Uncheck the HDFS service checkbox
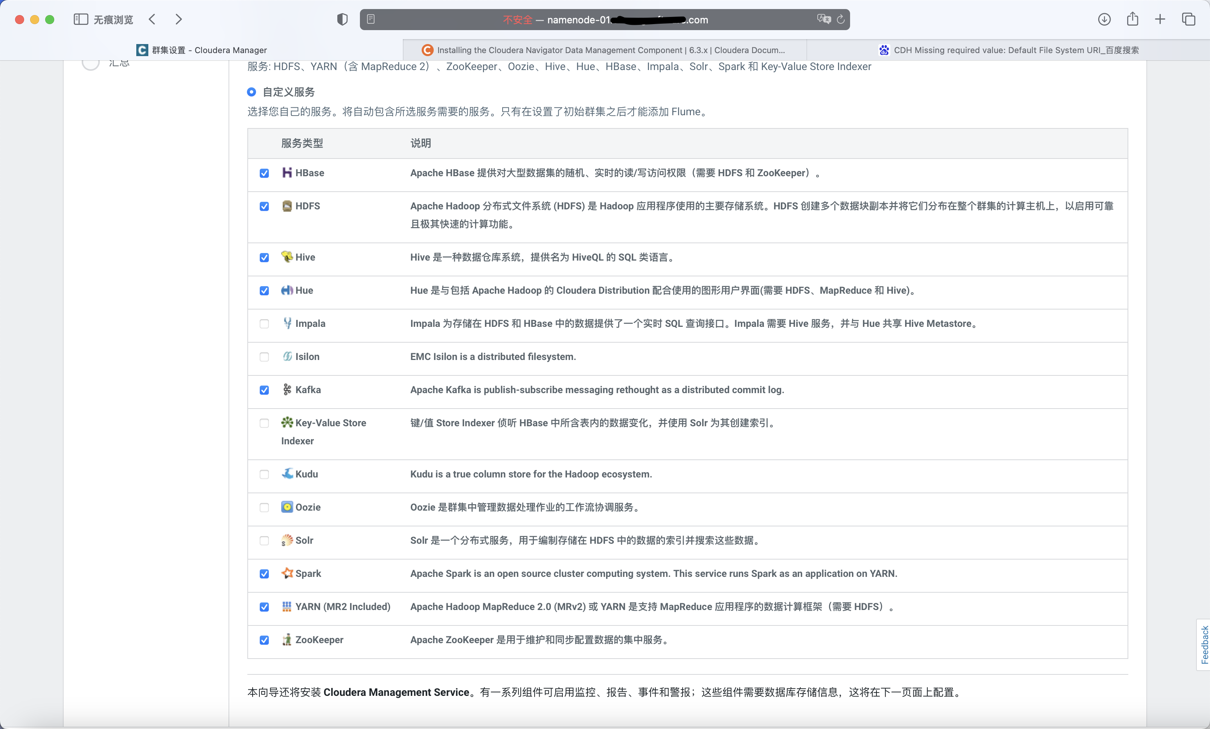Image resolution: width=1210 pixels, height=729 pixels. pyautogui.click(x=264, y=206)
